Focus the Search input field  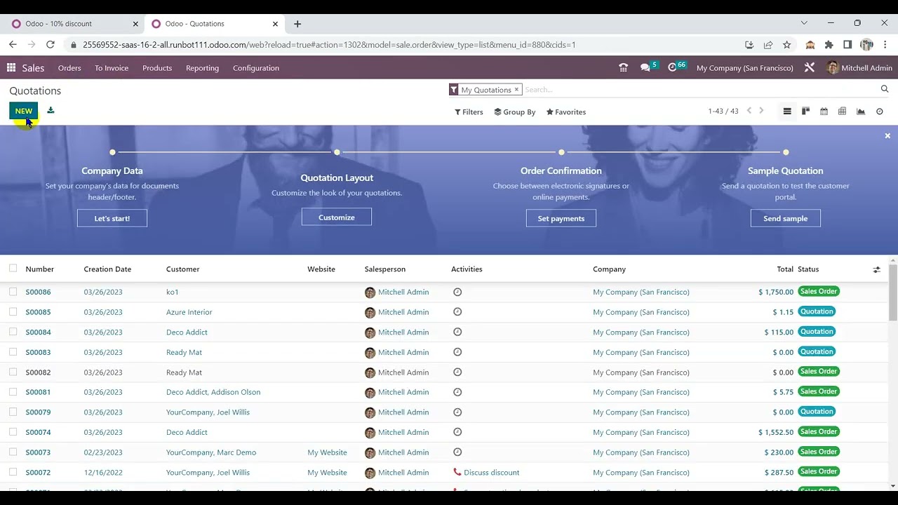[702, 89]
